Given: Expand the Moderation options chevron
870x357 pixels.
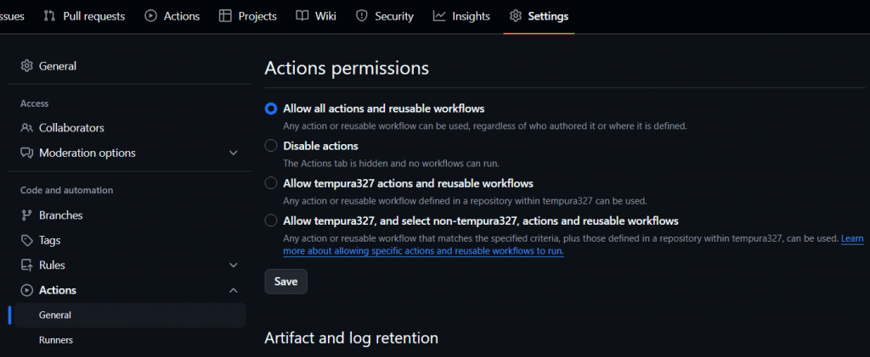Looking at the screenshot, I should [234, 153].
